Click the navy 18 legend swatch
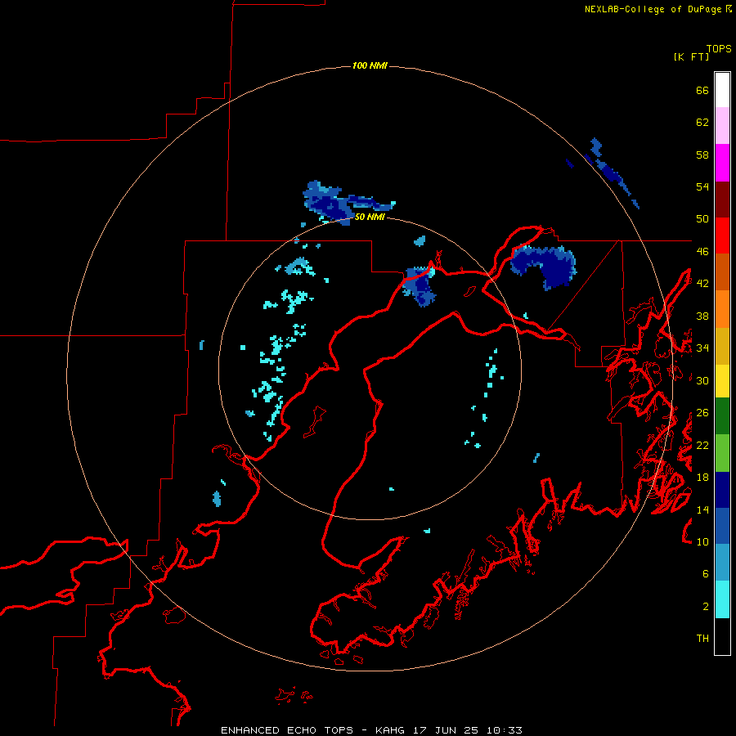This screenshot has width=736, height=736. [x=722, y=490]
